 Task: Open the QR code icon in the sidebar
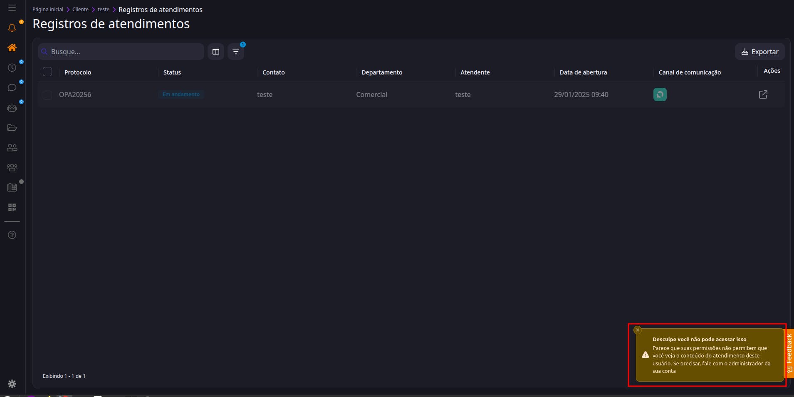point(12,207)
